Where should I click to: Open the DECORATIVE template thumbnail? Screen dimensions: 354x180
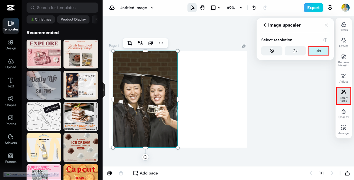click(81, 85)
